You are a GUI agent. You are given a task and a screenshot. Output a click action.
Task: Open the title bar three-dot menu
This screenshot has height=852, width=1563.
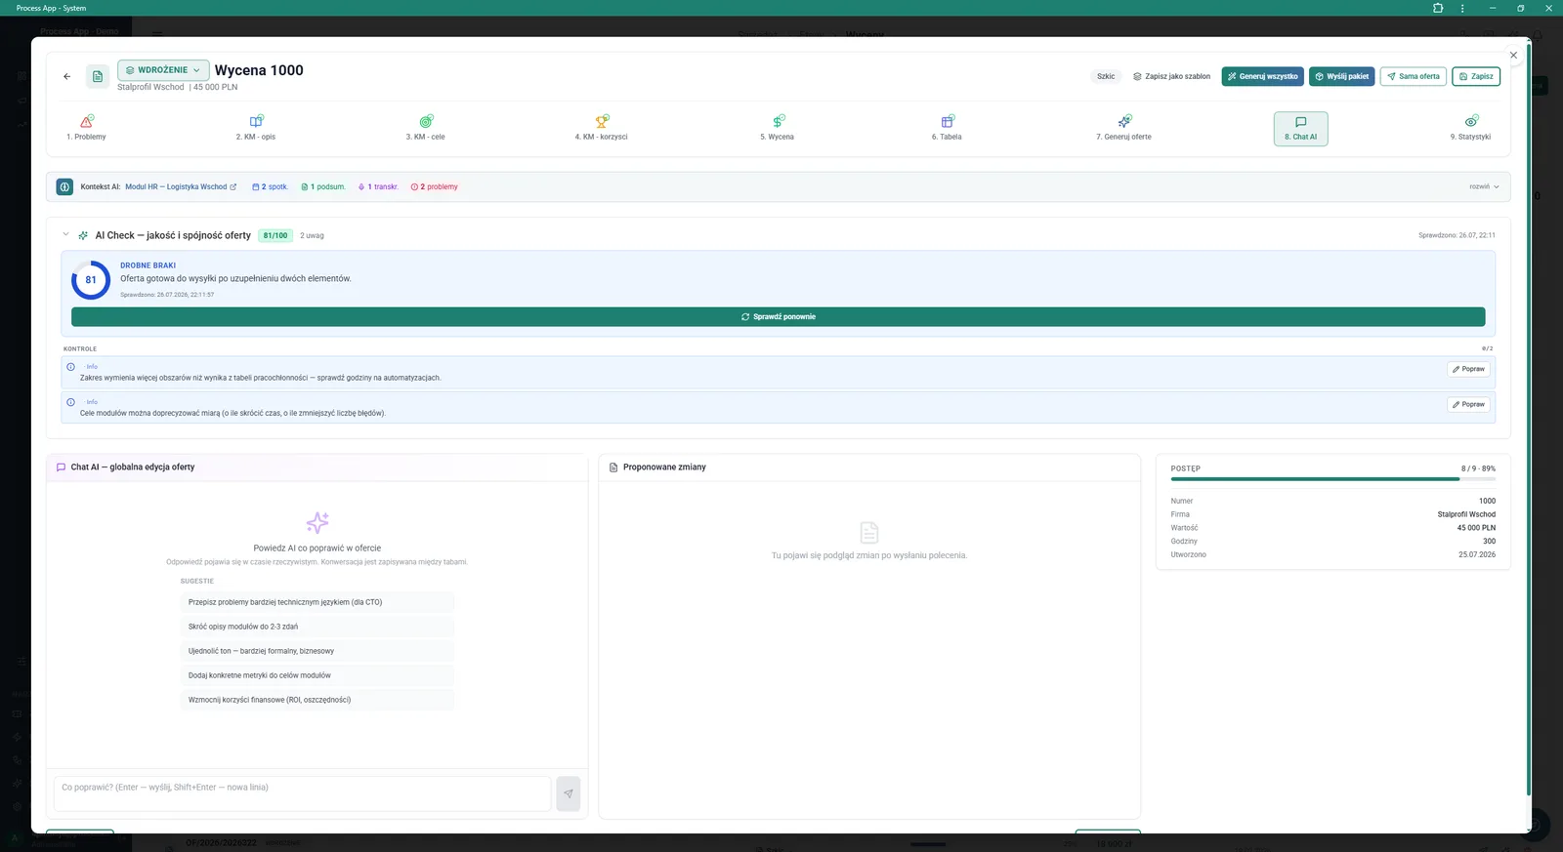point(1462,8)
